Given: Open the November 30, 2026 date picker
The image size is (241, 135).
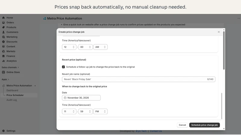Looking at the screenshot, I should 81,98.
